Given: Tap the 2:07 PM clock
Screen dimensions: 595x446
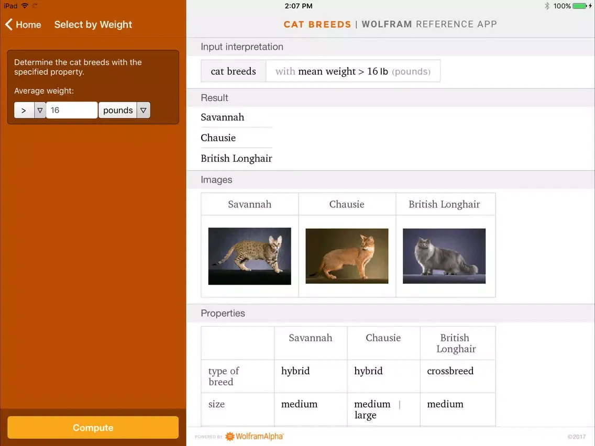Looking at the screenshot, I should [299, 6].
